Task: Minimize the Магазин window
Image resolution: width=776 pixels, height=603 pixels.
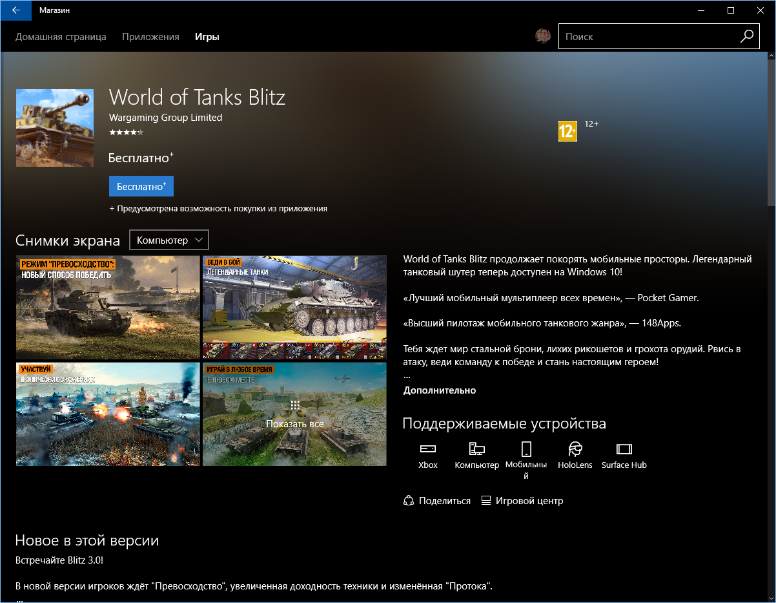Action: coord(701,10)
